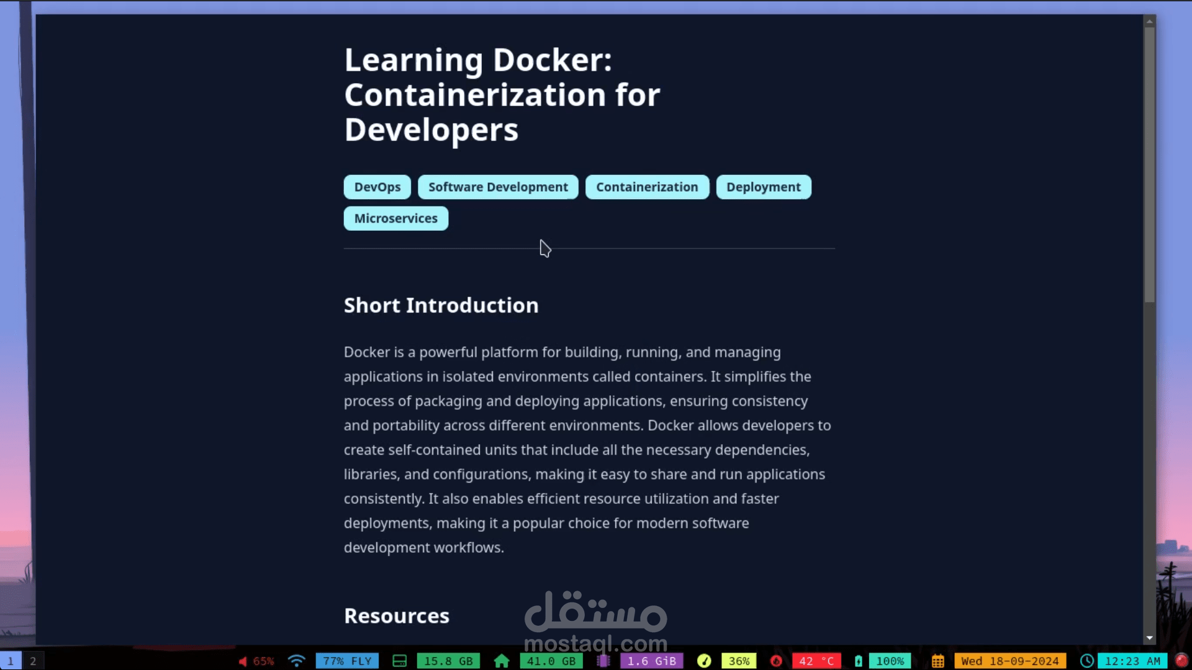Click the 77% FLY network block

(x=347, y=661)
